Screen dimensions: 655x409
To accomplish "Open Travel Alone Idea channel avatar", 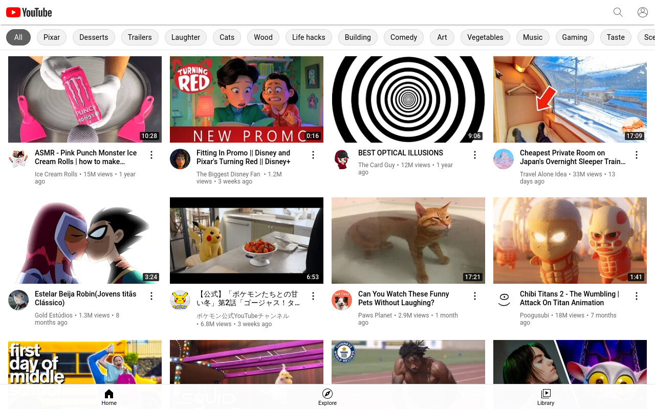I will (504, 159).
